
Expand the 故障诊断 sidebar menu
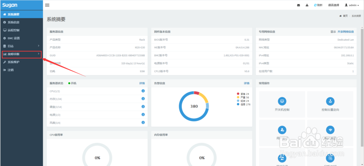(21, 54)
